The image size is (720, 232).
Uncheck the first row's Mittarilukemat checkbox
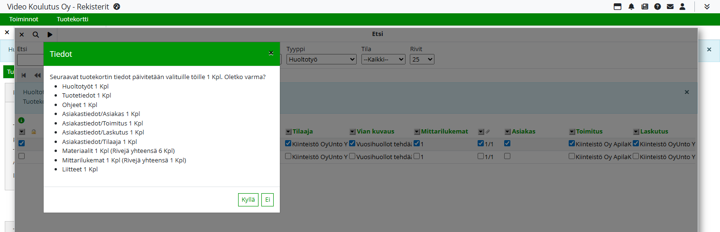point(416,143)
